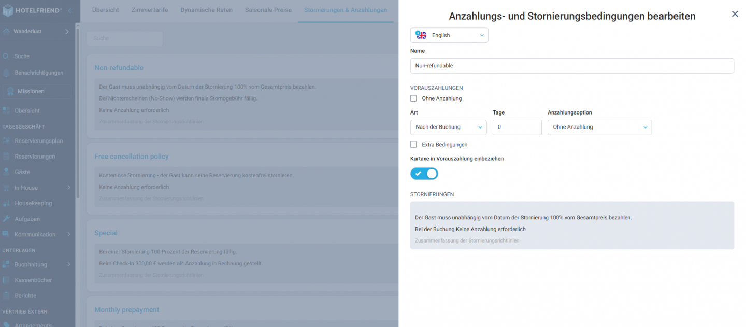Click the Housekeeping broom icon
This screenshot has height=327, width=746.
[6, 203]
